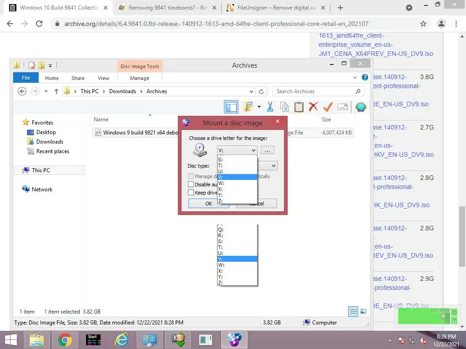The width and height of the screenshot is (466, 349).
Task: Open the Home ribbon tab
Action: (52, 78)
